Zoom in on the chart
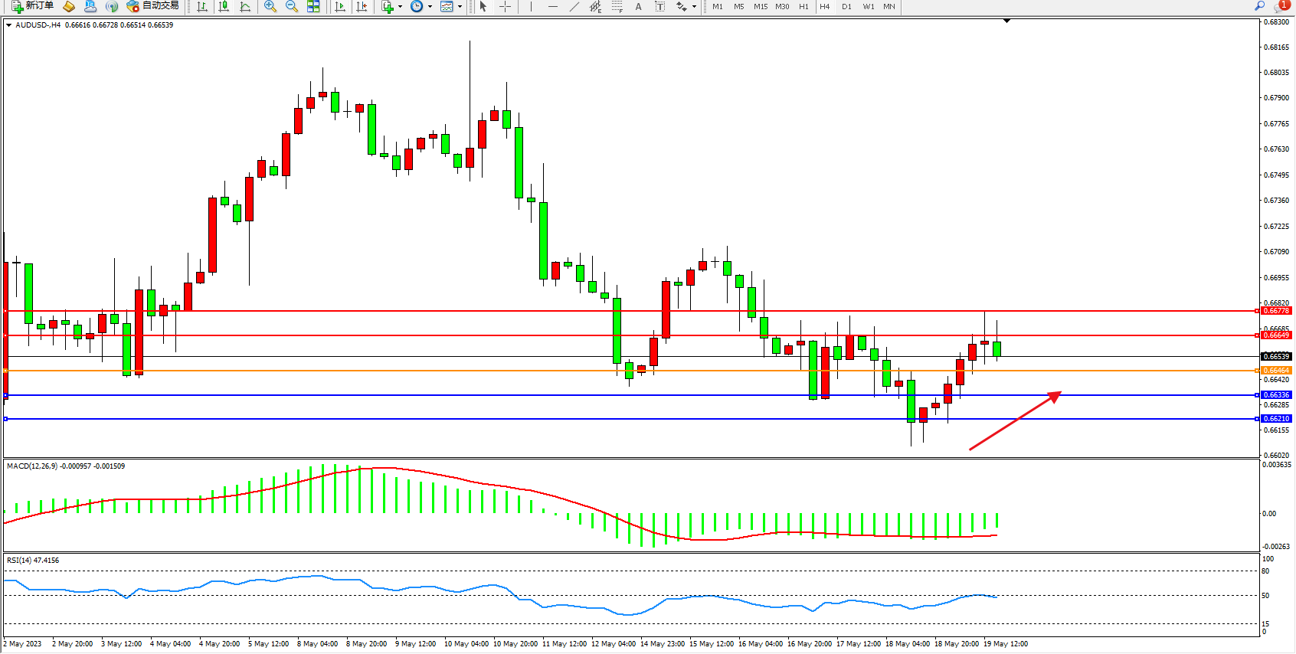 coord(270,6)
